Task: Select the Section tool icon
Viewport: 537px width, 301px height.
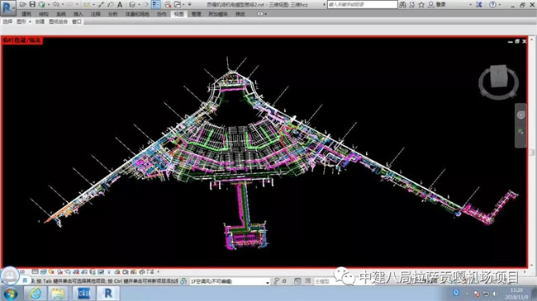Action: 146,4
